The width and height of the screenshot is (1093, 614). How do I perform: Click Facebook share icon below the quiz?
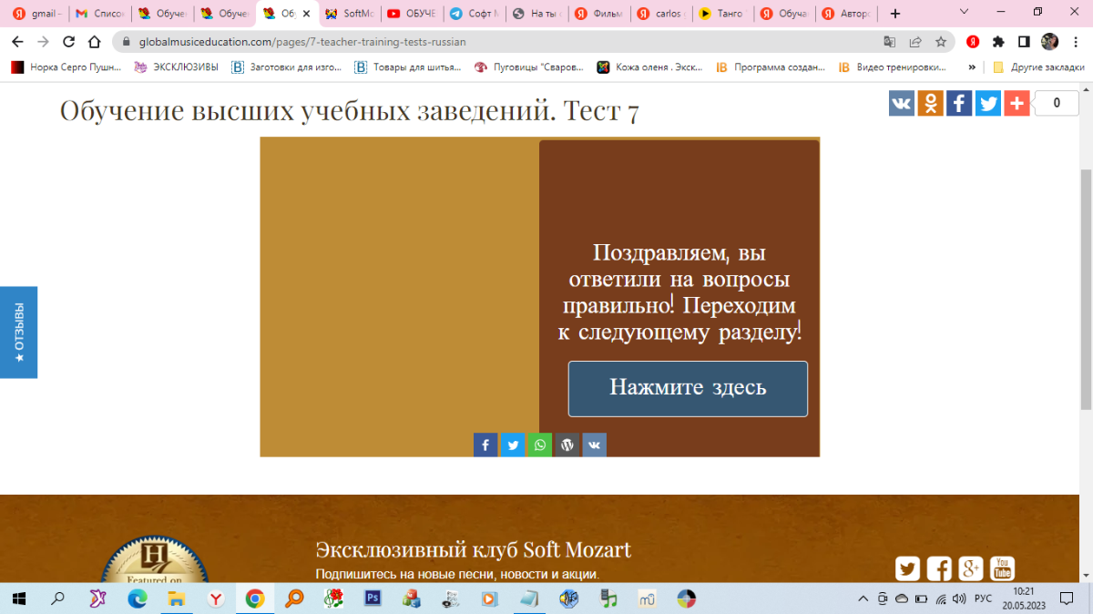(x=485, y=445)
